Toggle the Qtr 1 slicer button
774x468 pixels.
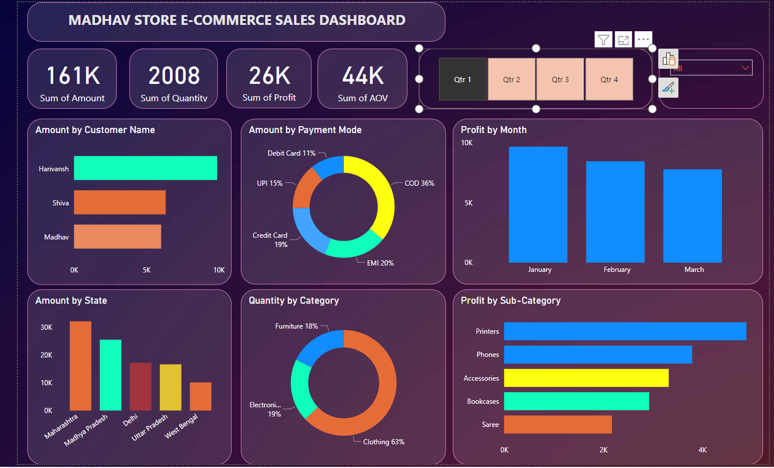463,79
